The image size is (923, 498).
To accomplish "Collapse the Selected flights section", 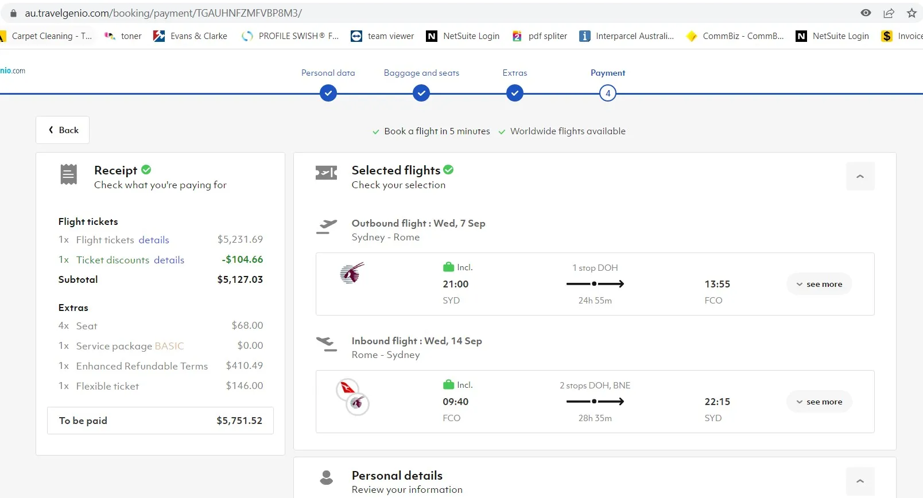I will coord(860,176).
